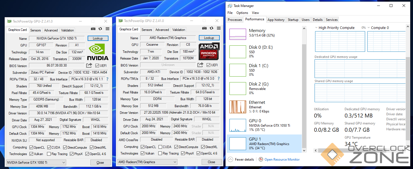Open the AMD Radeon(TM) Graphics GPU selector dropdown
This screenshot has height=169, width=413.
[147, 162]
